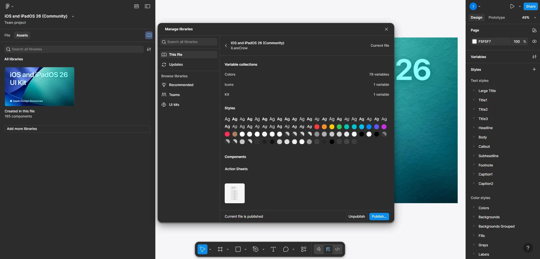The width and height of the screenshot is (540, 259).
Task: Start presentation with the play icon
Action: pos(512,6)
